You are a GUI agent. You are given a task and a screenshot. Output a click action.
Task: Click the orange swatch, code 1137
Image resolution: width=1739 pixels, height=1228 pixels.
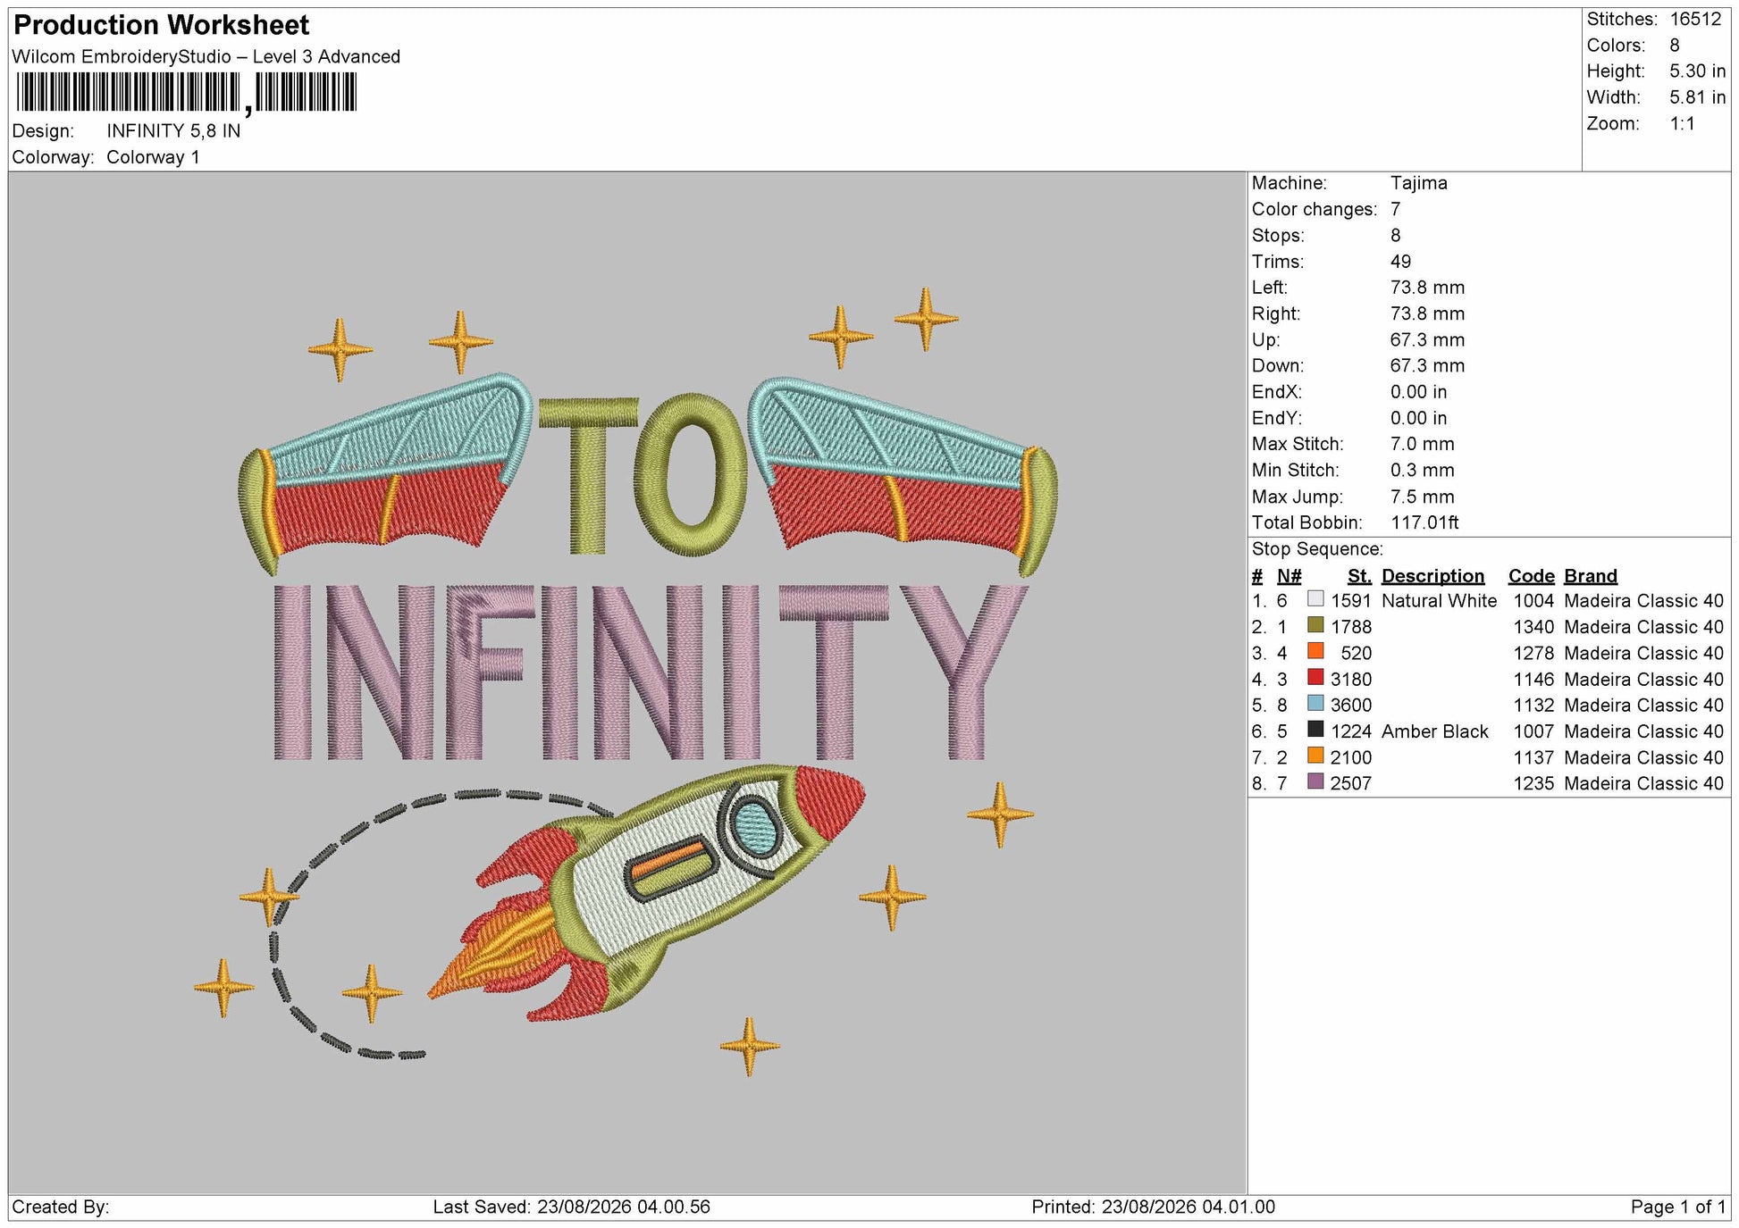coord(1315,756)
